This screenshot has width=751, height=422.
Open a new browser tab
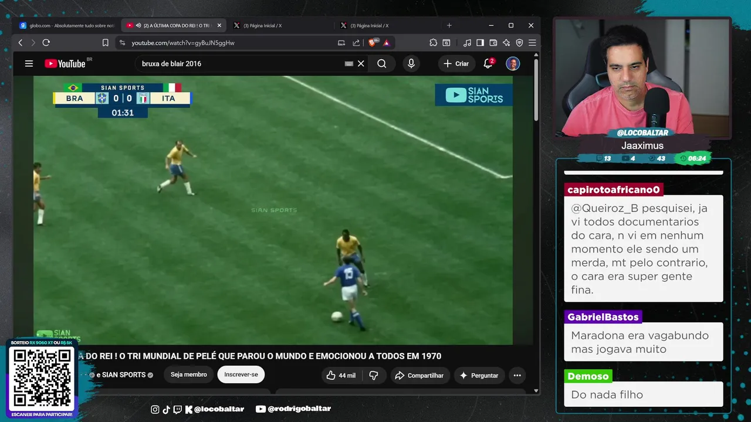[449, 26]
